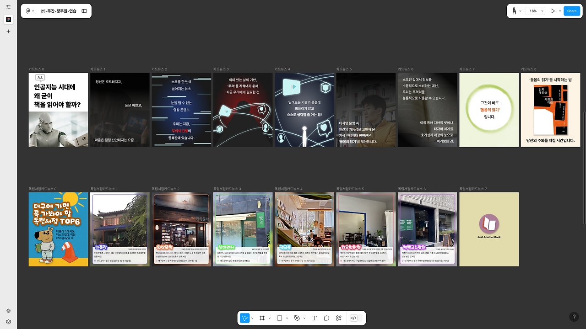Image resolution: width=586 pixels, height=329 pixels.
Task: Select the Rectangle shape tool
Action: [279, 318]
